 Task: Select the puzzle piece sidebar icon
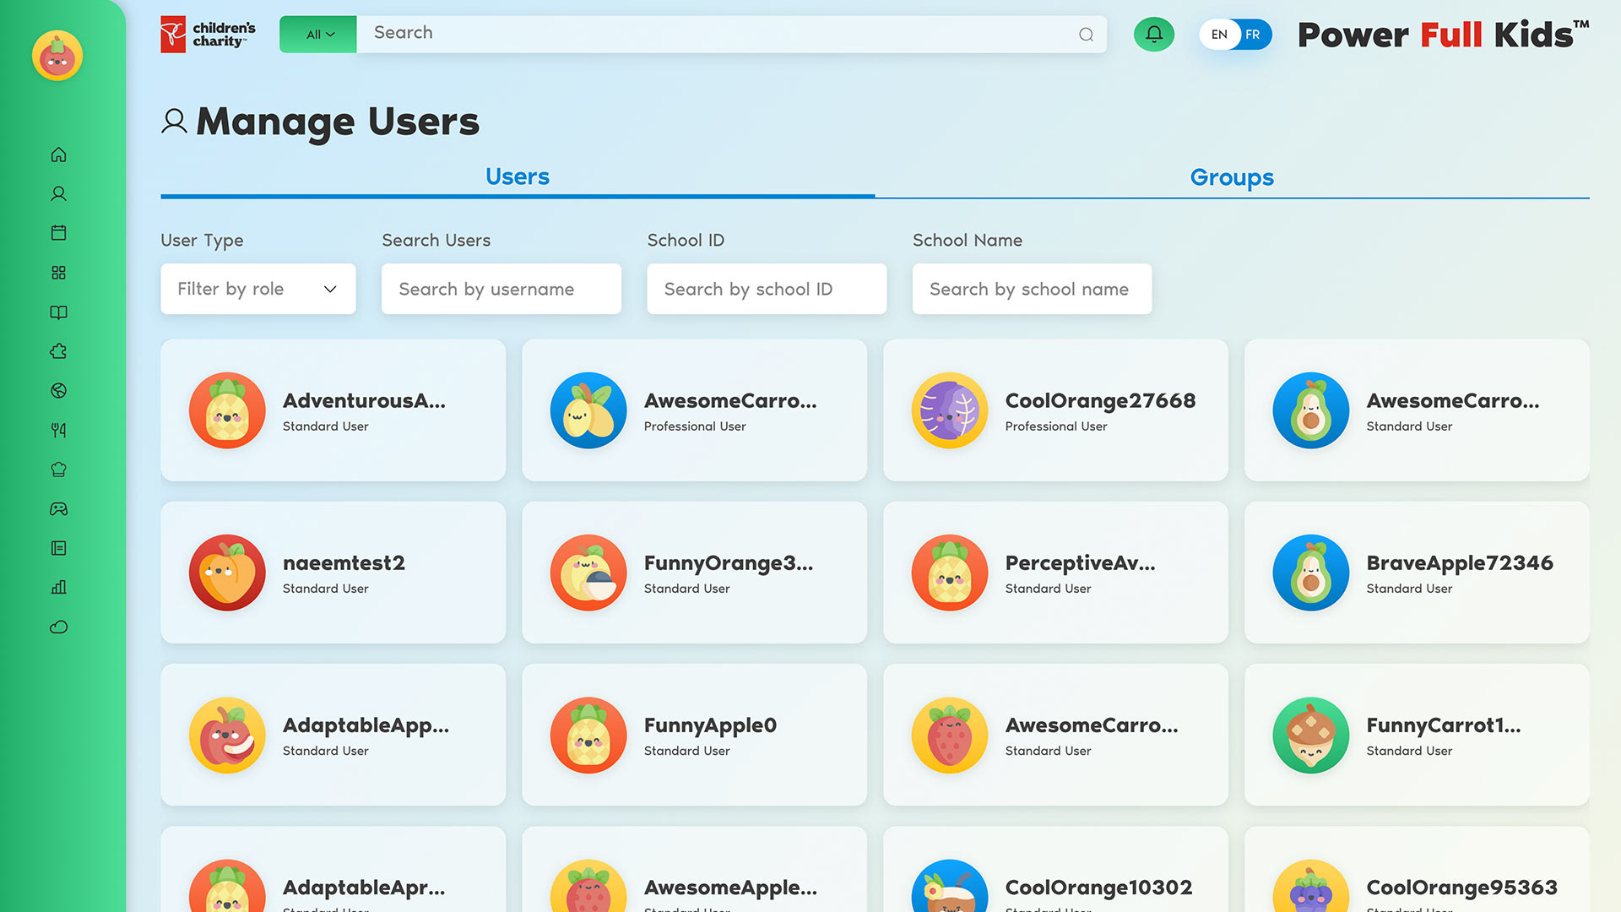58,351
